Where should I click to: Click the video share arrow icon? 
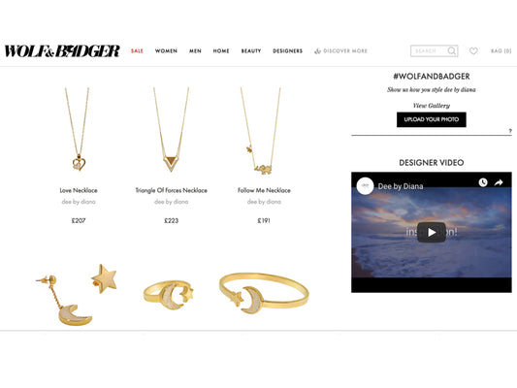click(x=499, y=182)
